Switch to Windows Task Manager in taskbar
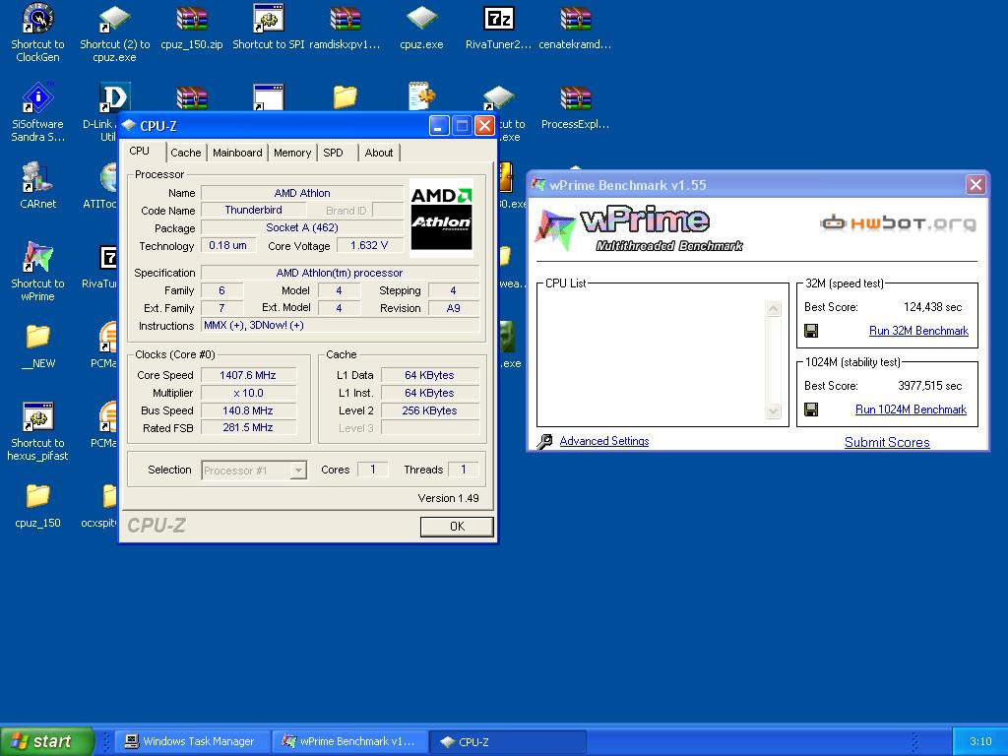This screenshot has height=756, width=1008. (192, 741)
